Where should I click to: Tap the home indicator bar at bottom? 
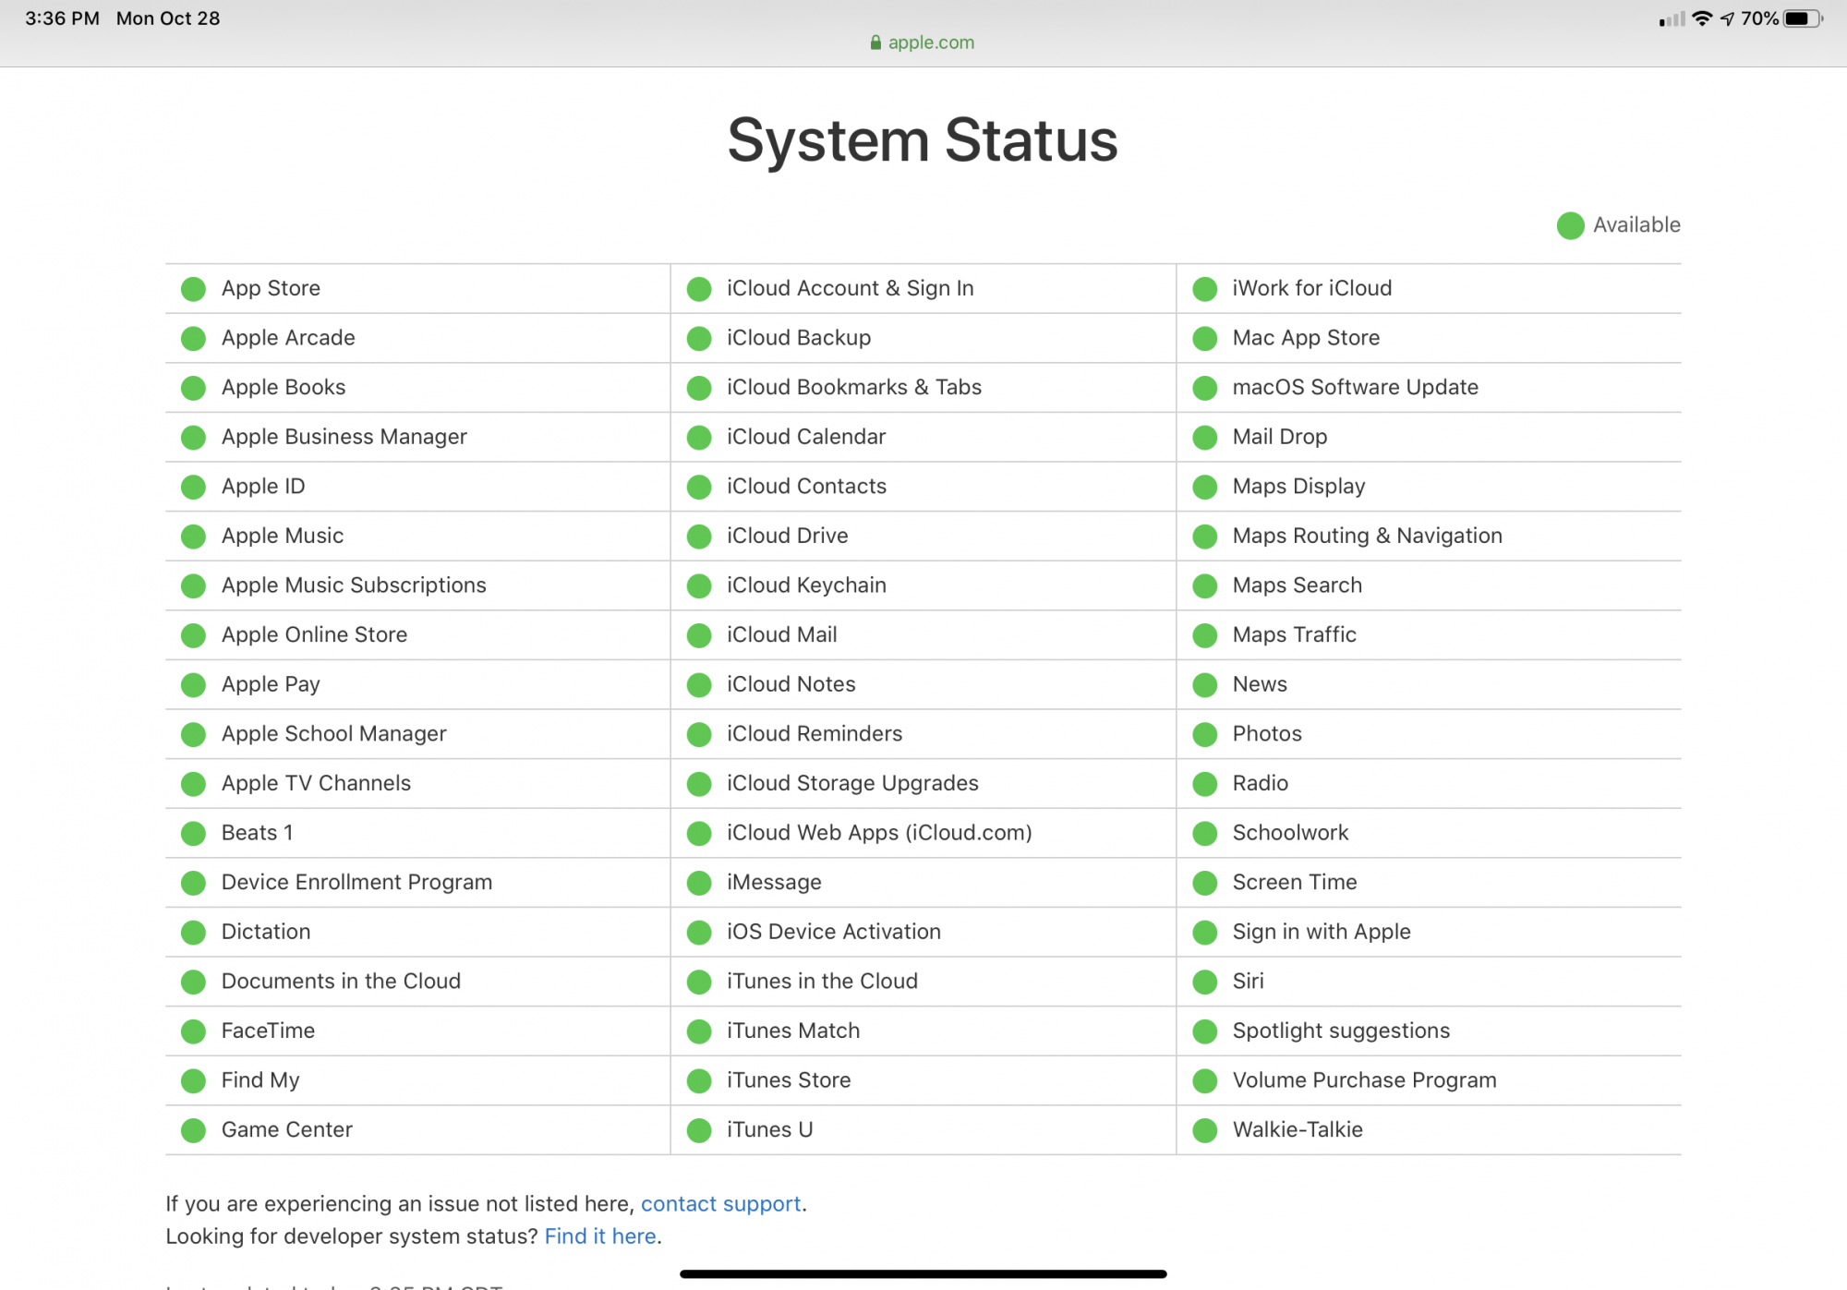[x=923, y=1274]
